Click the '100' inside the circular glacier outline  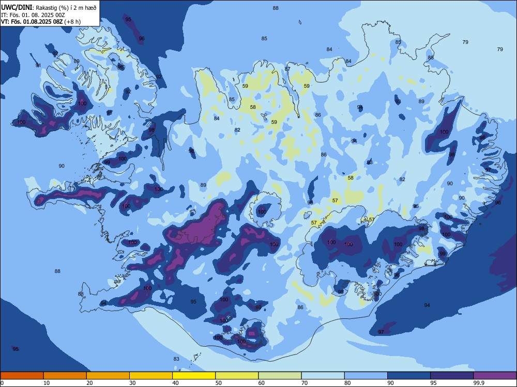click(x=262, y=212)
